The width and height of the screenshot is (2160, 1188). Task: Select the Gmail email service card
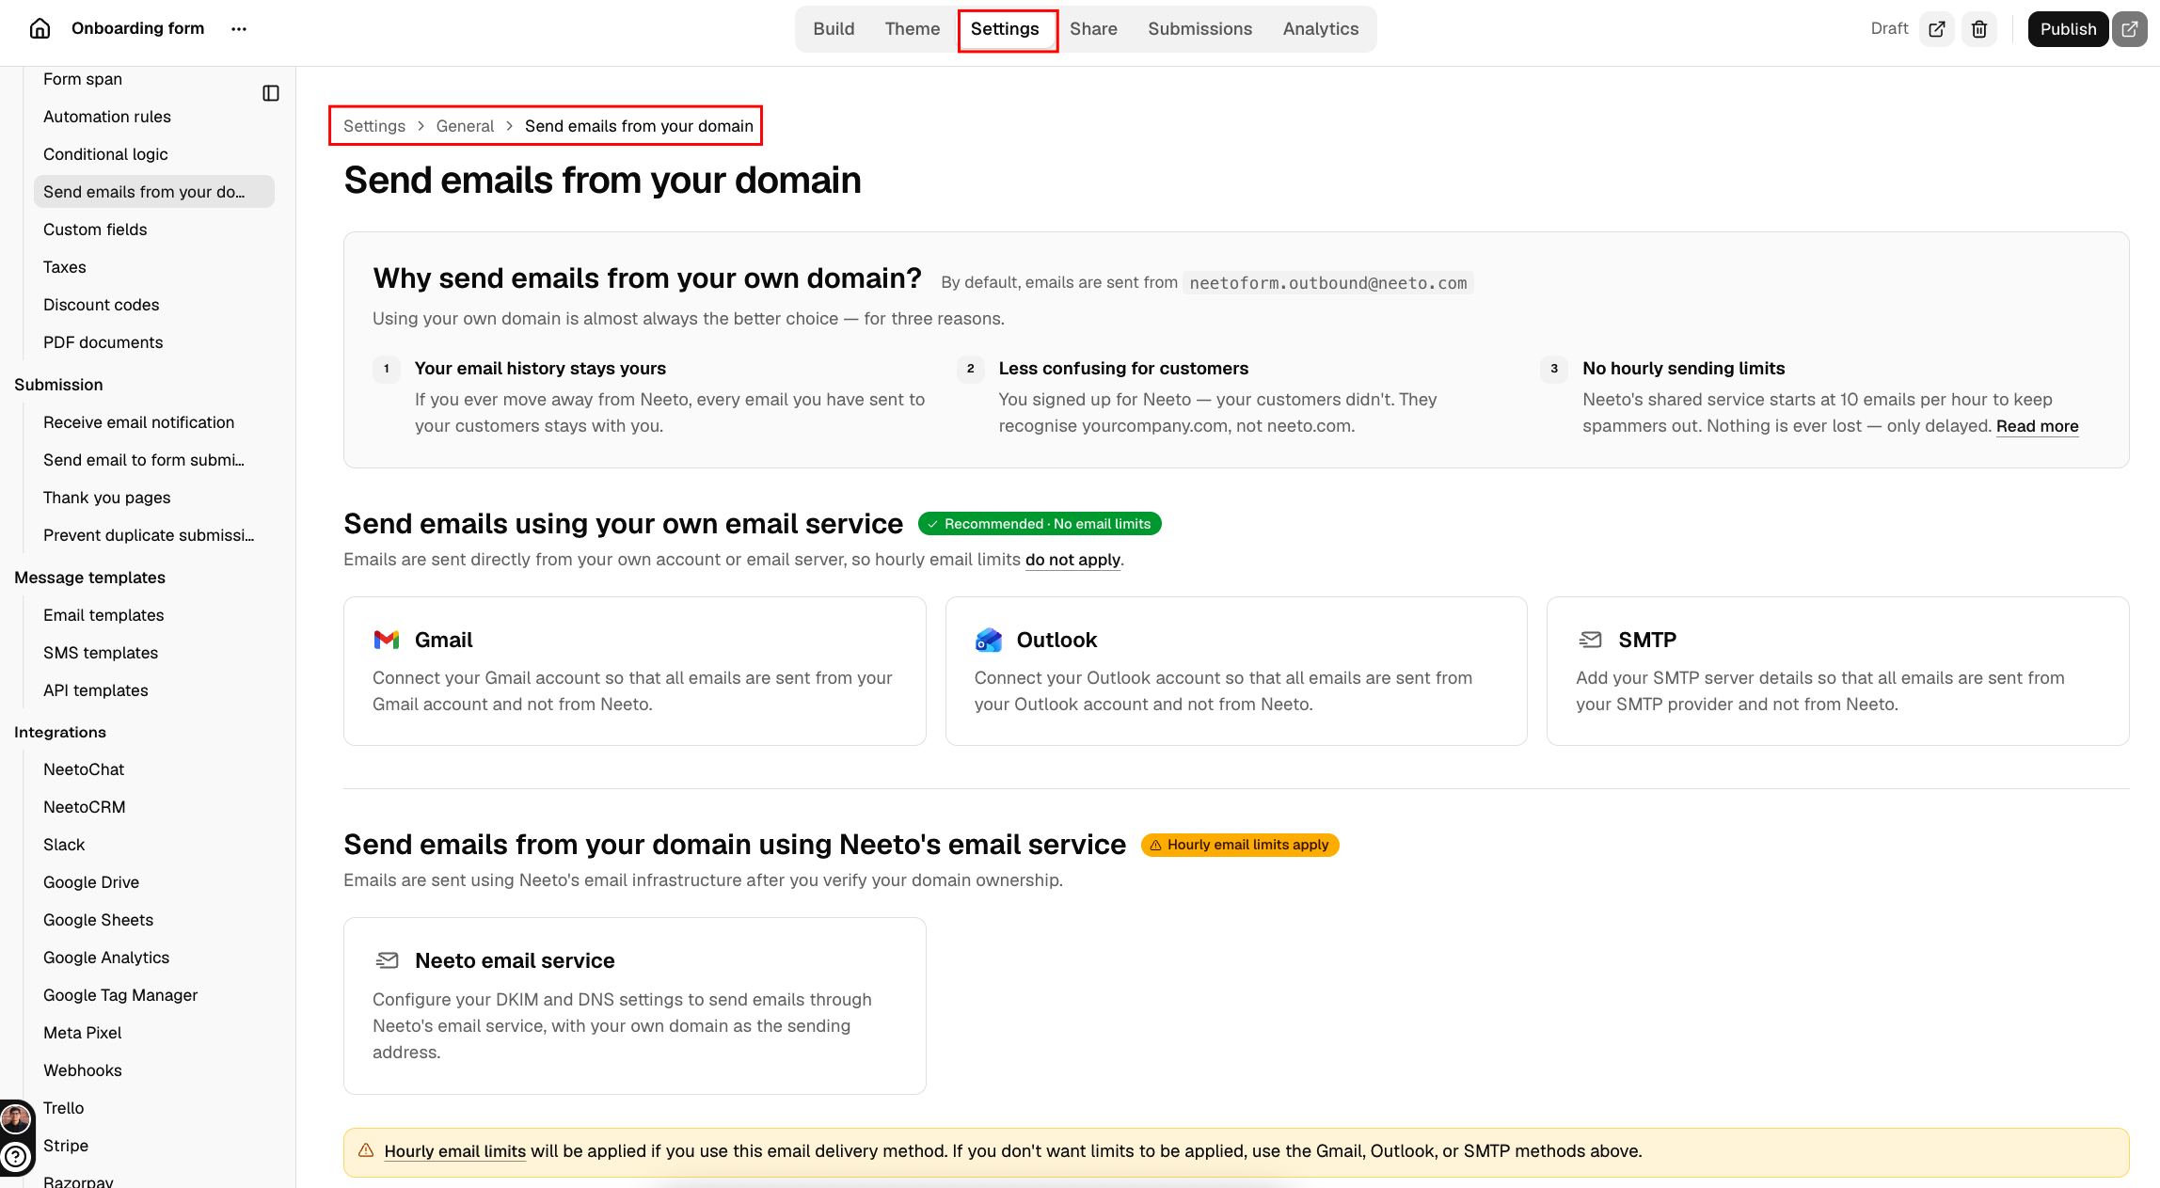pyautogui.click(x=635, y=671)
